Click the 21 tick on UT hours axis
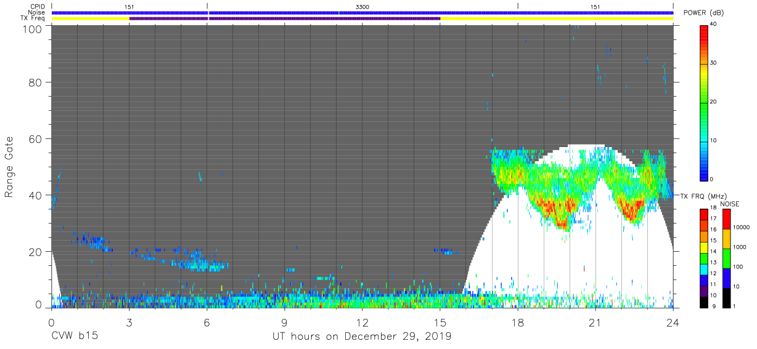The width and height of the screenshot is (757, 349). click(x=595, y=322)
